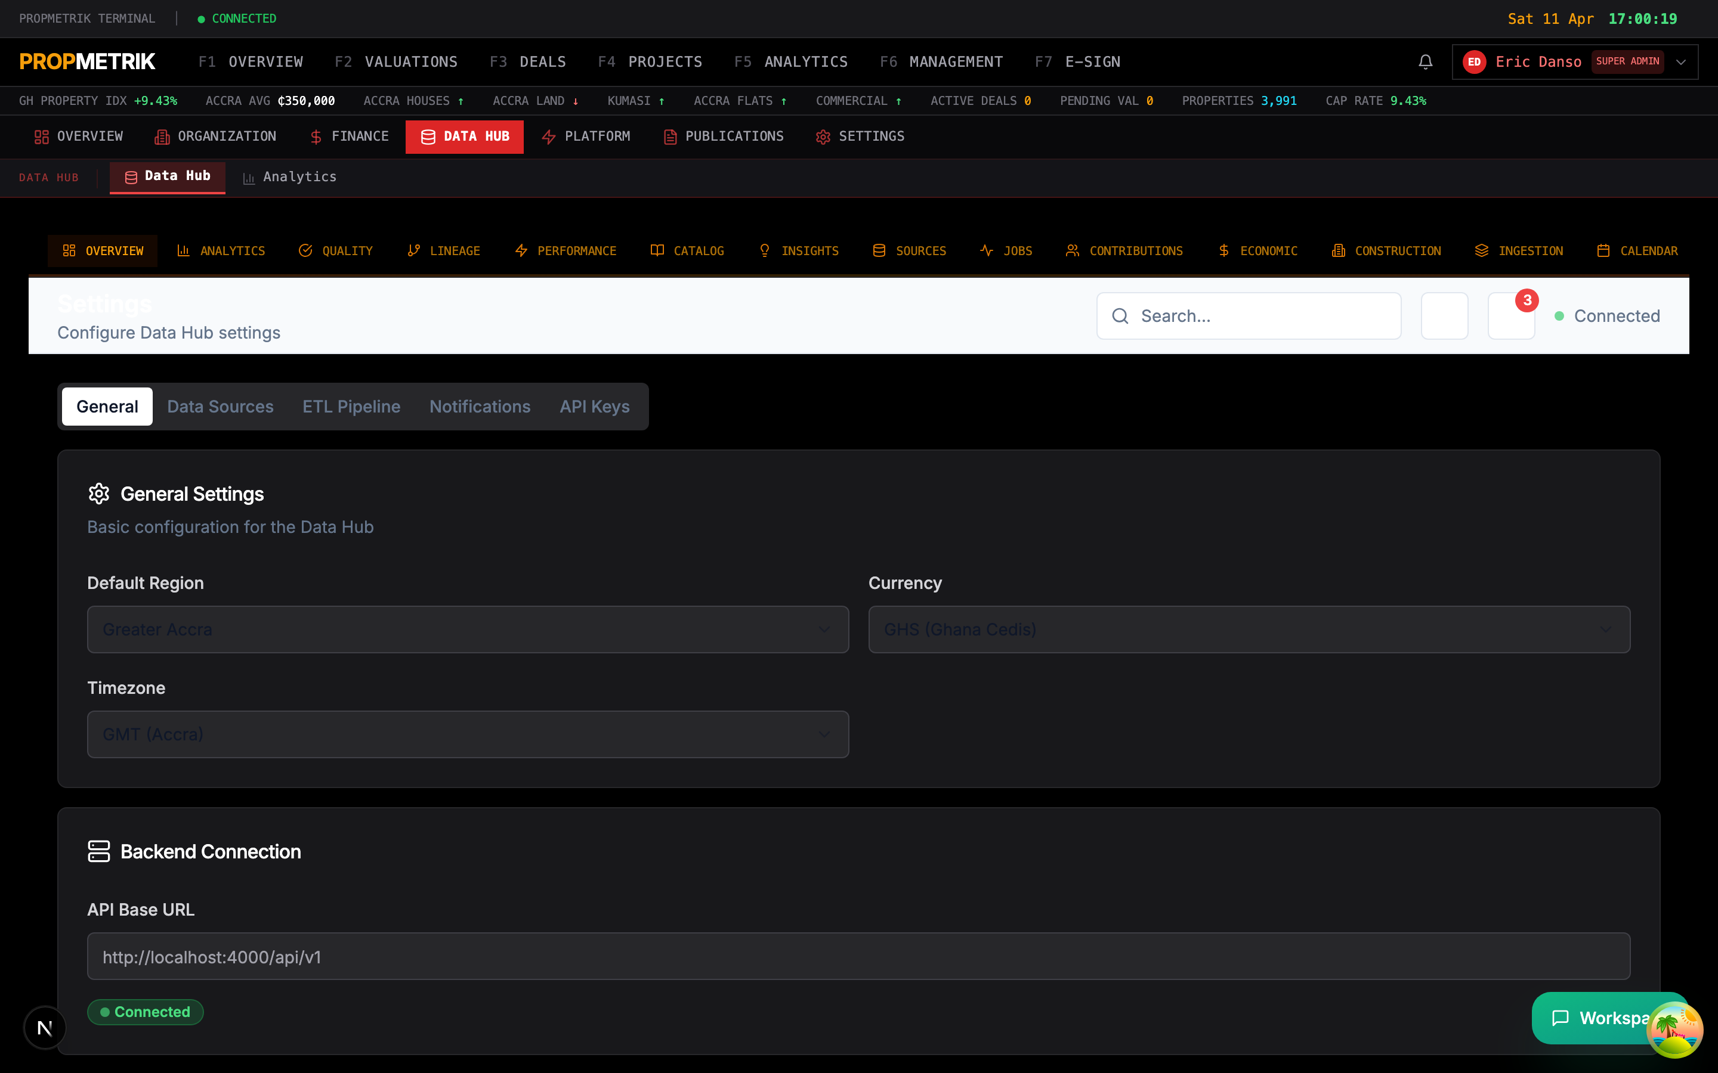Open F5 Analytics section

(x=791, y=62)
